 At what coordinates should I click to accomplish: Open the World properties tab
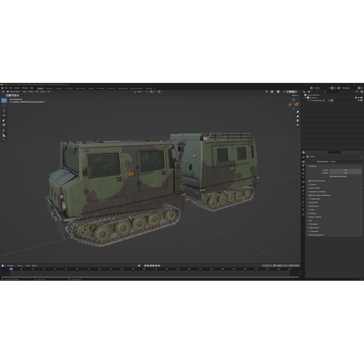(303, 177)
